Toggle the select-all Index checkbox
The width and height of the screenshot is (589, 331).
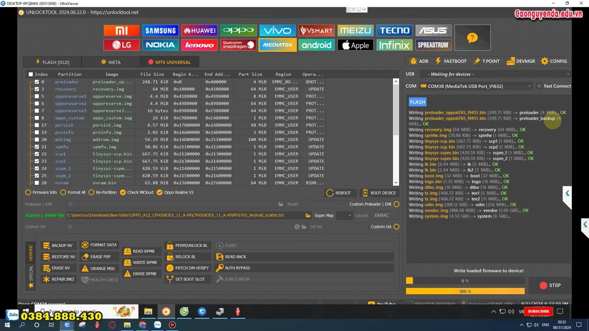(31, 74)
